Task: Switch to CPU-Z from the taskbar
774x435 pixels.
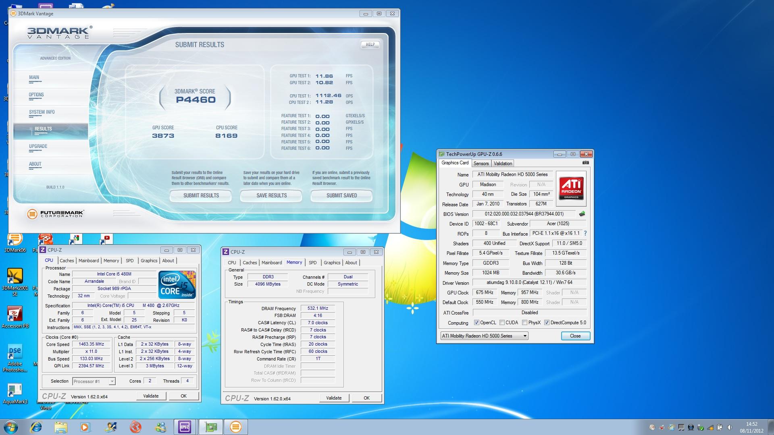Action: point(185,427)
